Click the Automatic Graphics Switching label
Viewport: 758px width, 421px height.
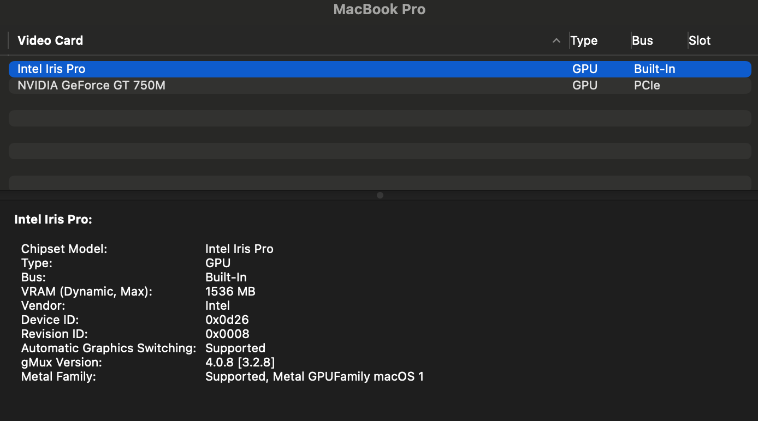pyautogui.click(x=108, y=348)
